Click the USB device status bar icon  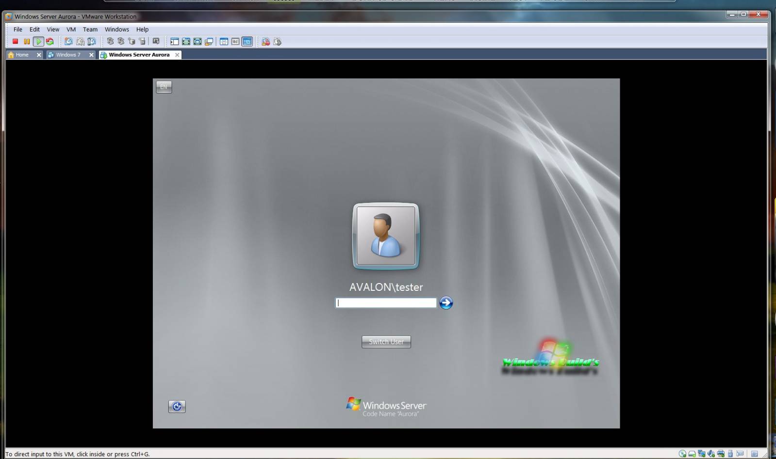click(730, 454)
